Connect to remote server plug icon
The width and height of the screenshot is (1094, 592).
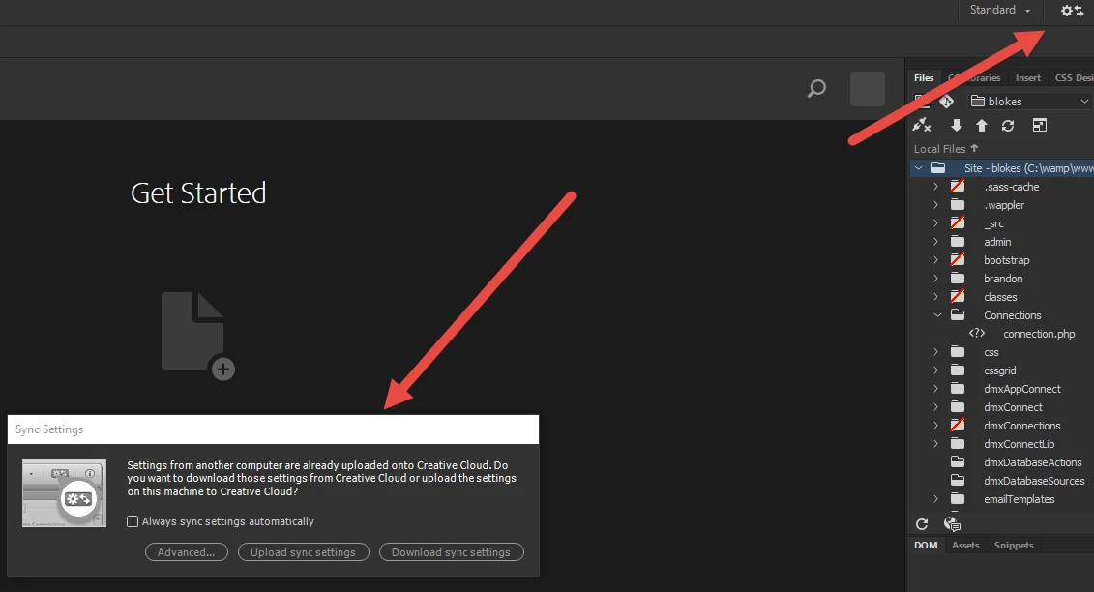pyautogui.click(x=922, y=125)
